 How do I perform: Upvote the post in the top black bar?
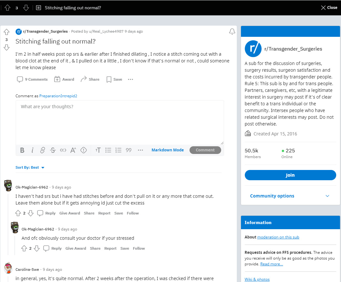click(x=7, y=8)
